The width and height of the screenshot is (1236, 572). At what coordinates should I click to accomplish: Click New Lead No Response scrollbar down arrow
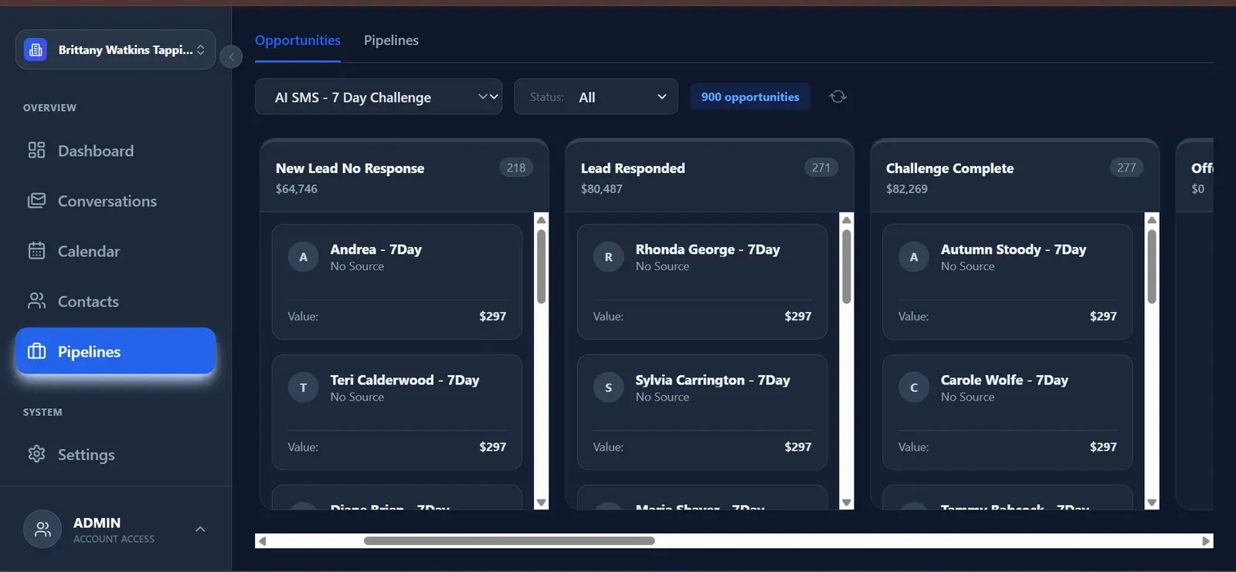coord(542,503)
